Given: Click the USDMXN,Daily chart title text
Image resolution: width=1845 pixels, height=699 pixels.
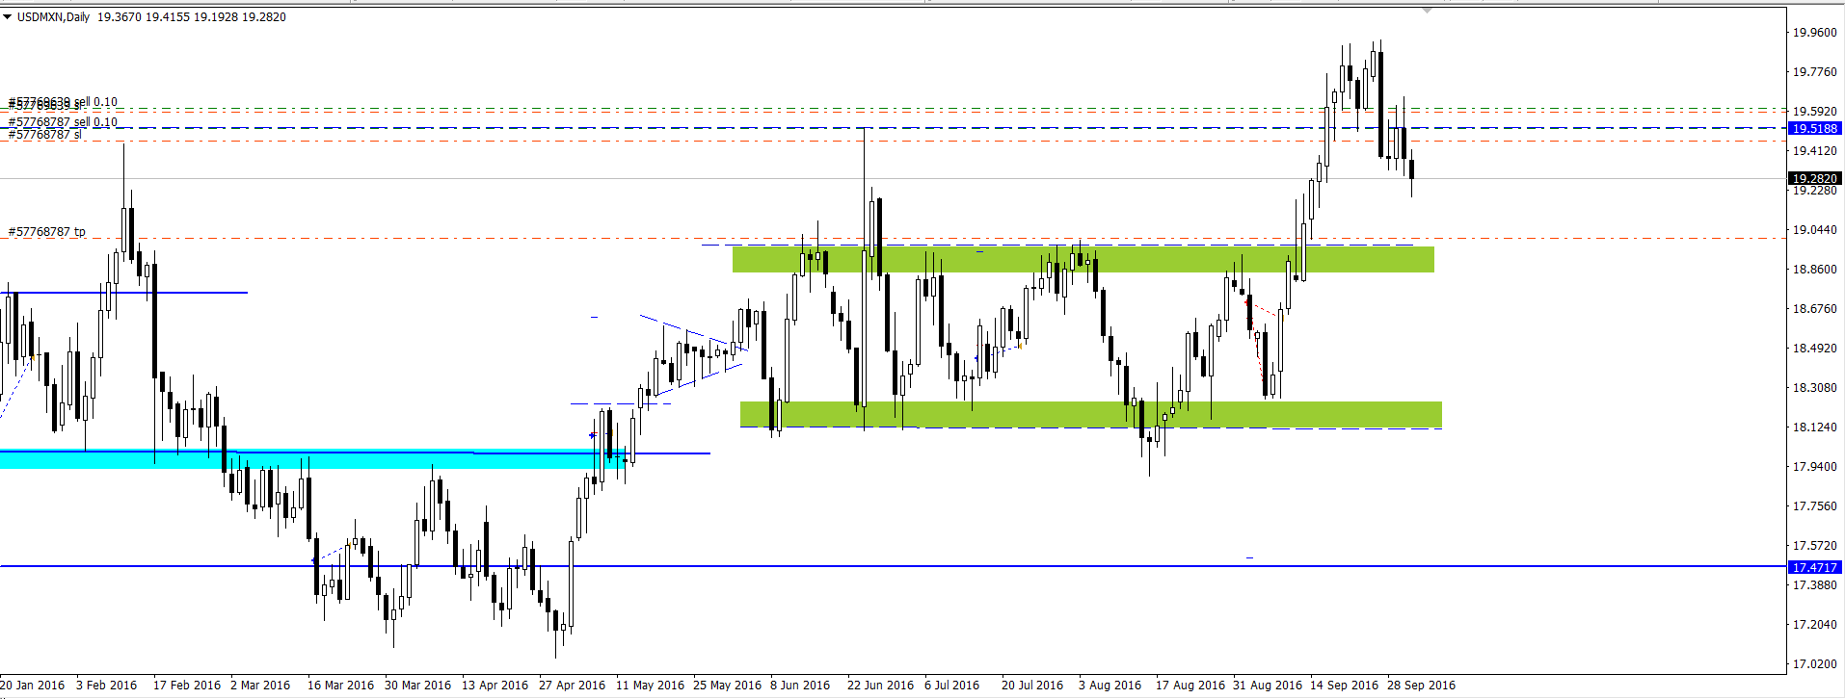Looking at the screenshot, I should coord(53,16).
